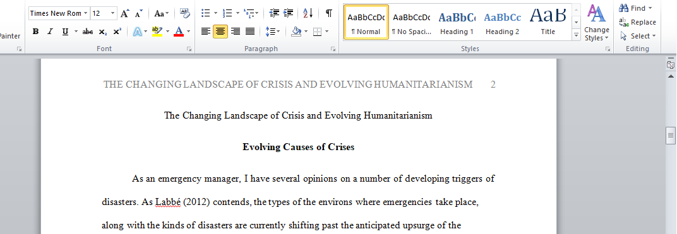Toggle strikethrough text
The image size is (677, 234).
coord(88,32)
